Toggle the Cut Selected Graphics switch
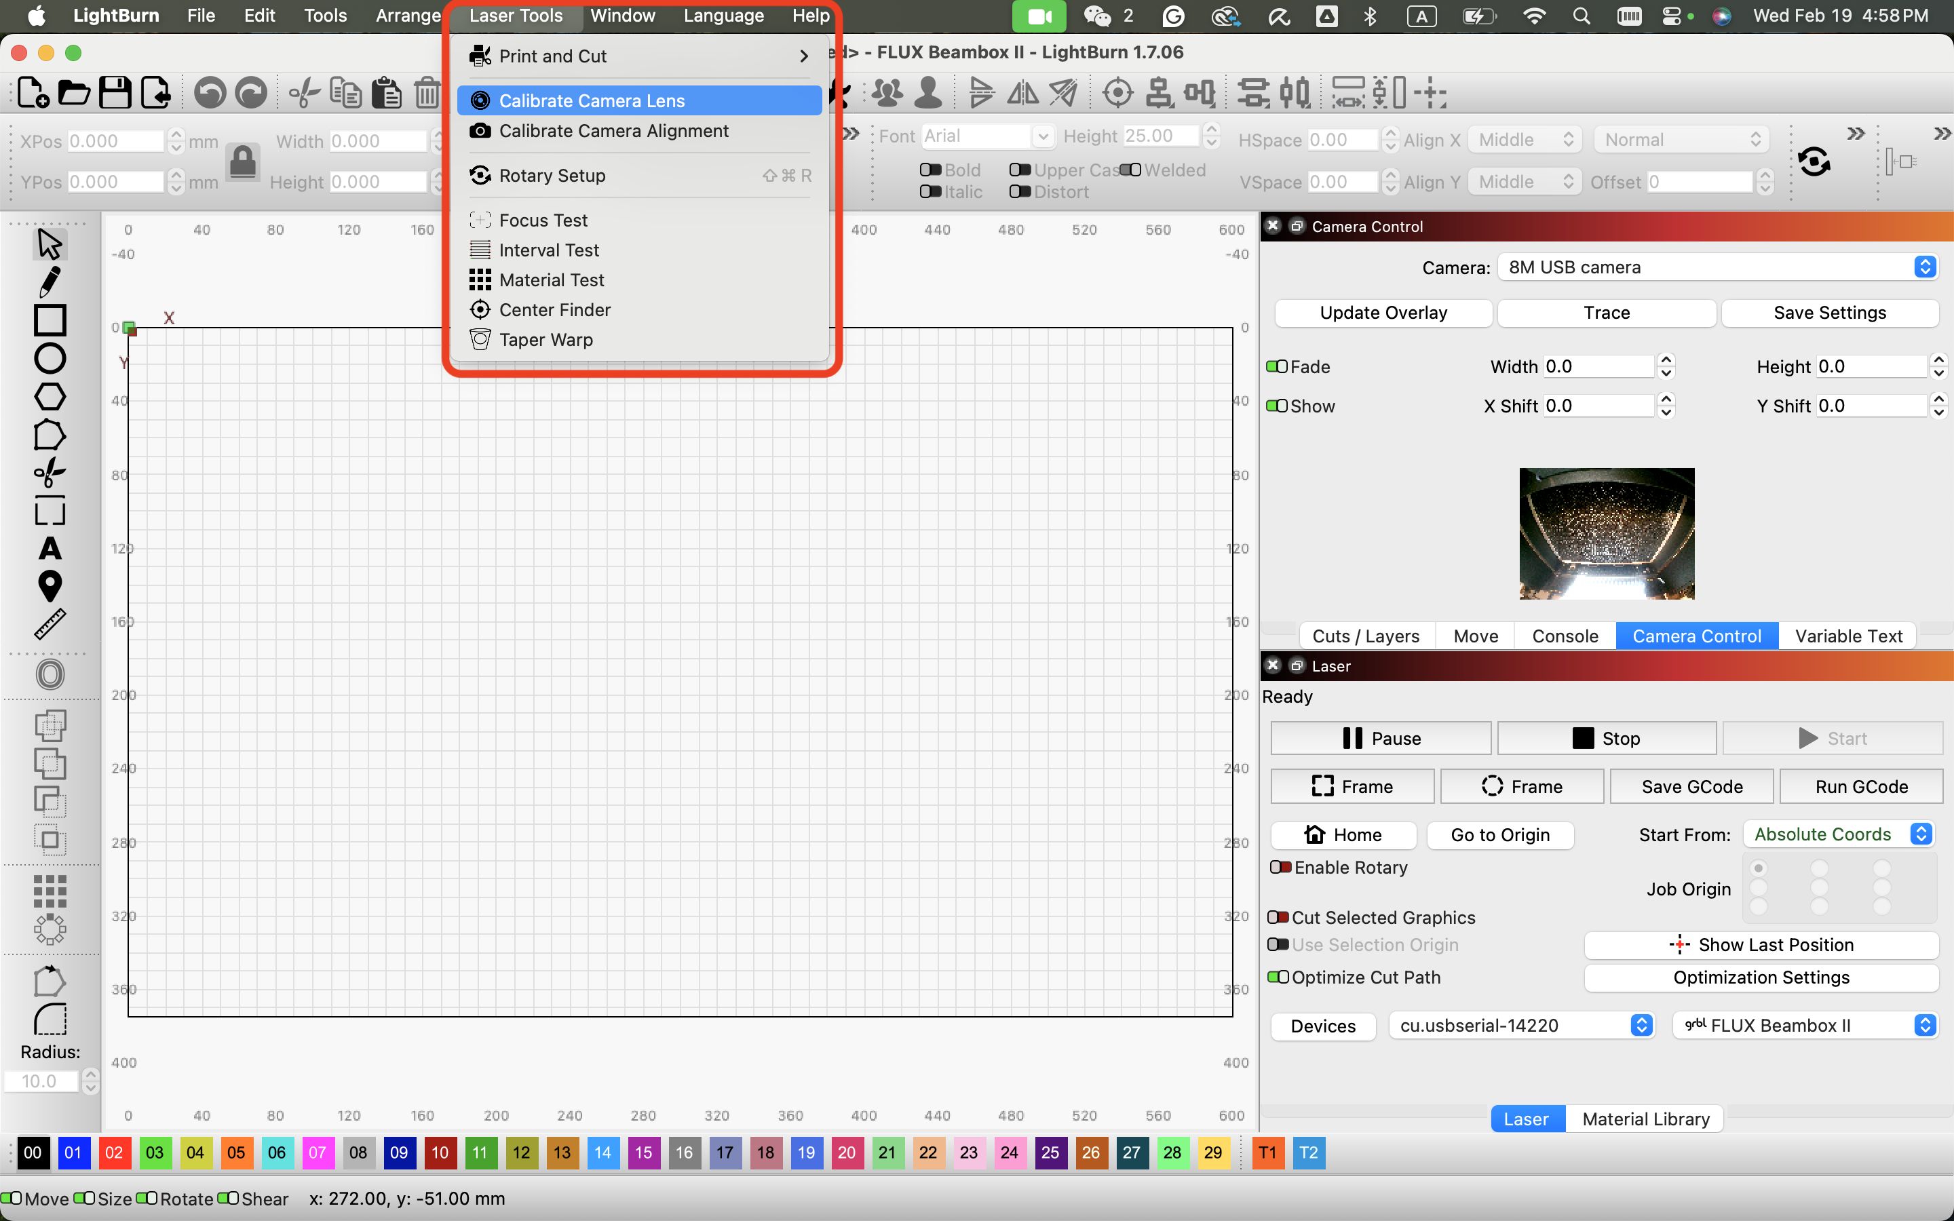 (1278, 917)
